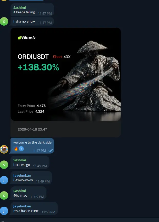Click Sashlmi name above '40x lmao'
Screen dimensions: 159x222
[19, 191]
